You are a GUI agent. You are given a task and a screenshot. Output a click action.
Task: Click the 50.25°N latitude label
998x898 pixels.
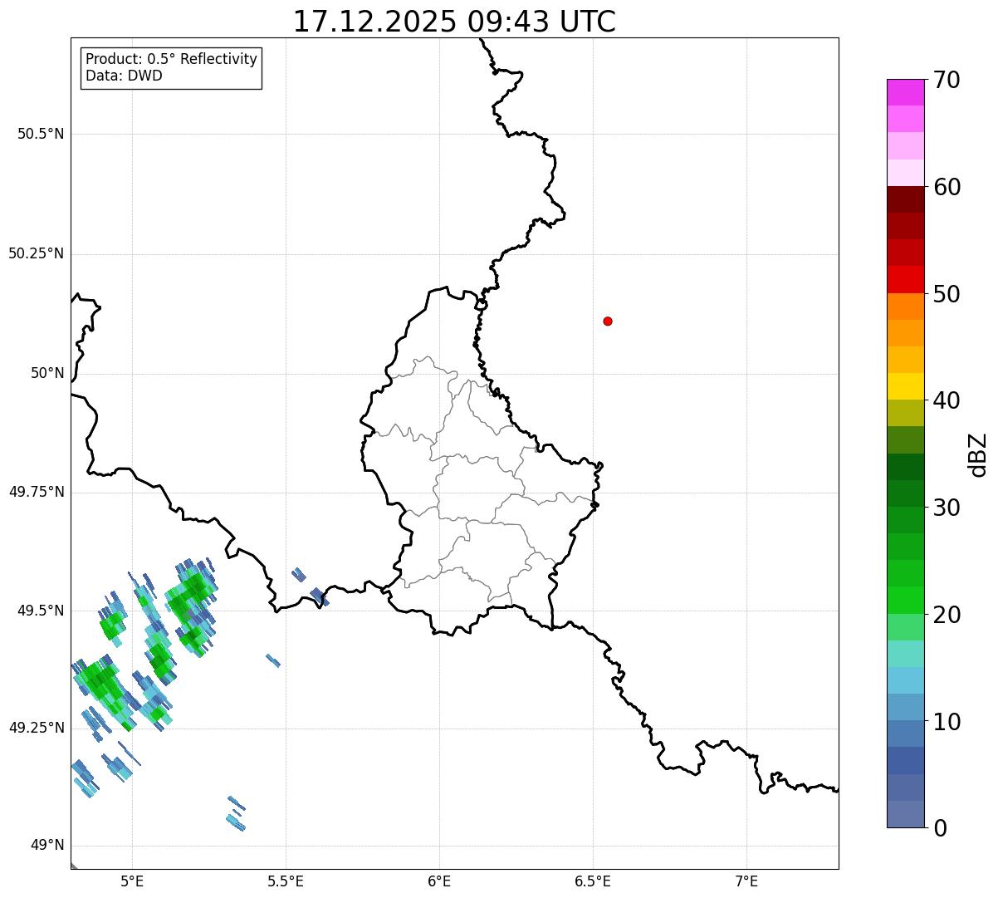36,253
